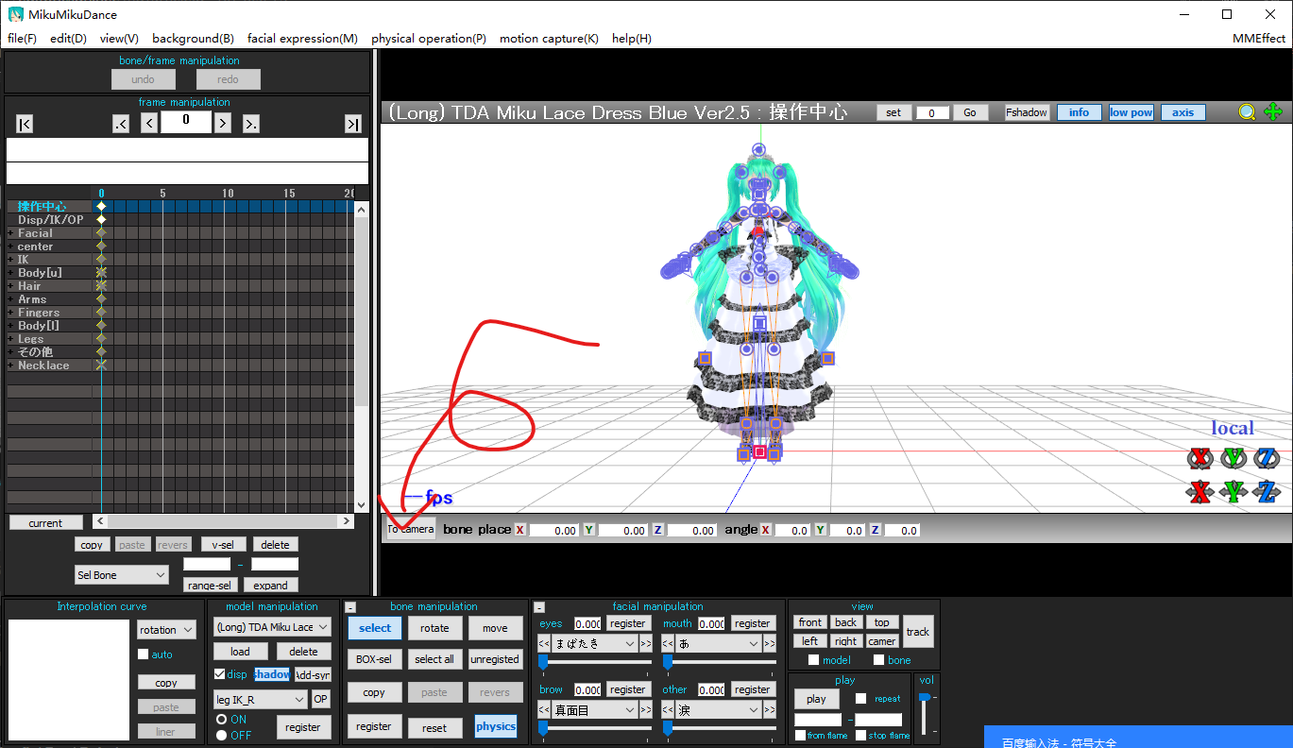Screen dimensions: 1293x748
Task: Click the blue Z-axis rotation icon
Action: coord(1267,458)
